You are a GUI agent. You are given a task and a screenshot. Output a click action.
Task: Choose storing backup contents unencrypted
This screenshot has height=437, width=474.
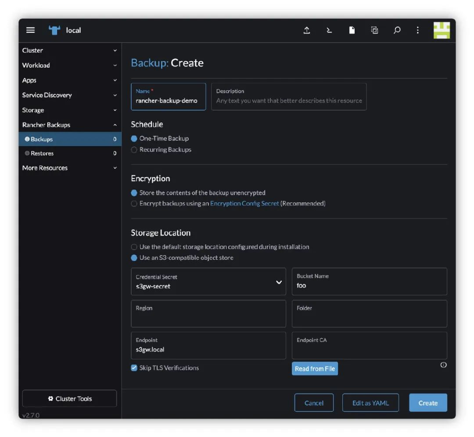(134, 193)
